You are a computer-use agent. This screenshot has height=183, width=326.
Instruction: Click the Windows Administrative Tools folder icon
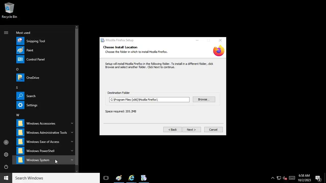click(x=20, y=133)
